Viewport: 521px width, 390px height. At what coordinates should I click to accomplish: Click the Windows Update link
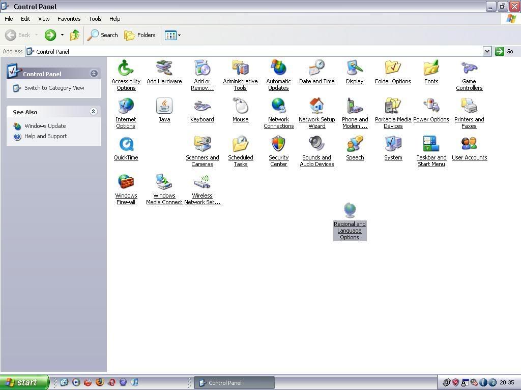pyautogui.click(x=45, y=126)
